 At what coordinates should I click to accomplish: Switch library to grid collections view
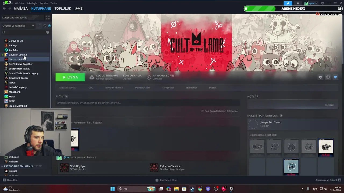point(48,17)
